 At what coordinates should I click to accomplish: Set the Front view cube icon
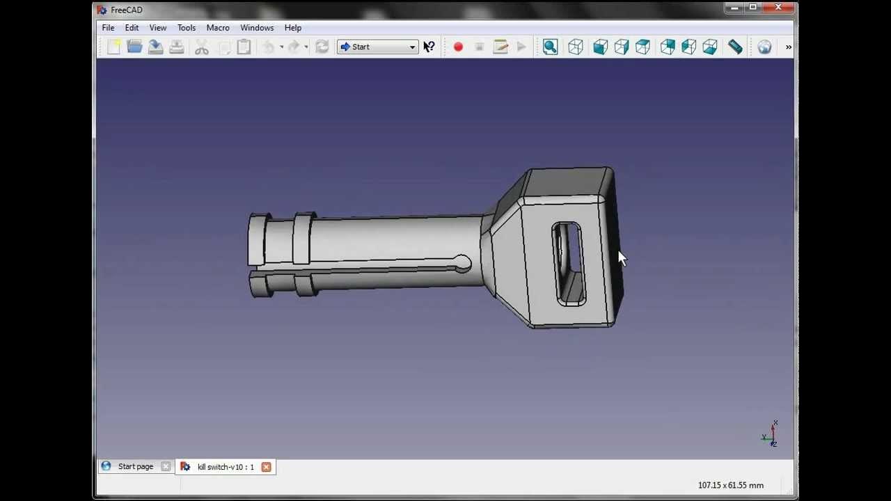[600, 47]
